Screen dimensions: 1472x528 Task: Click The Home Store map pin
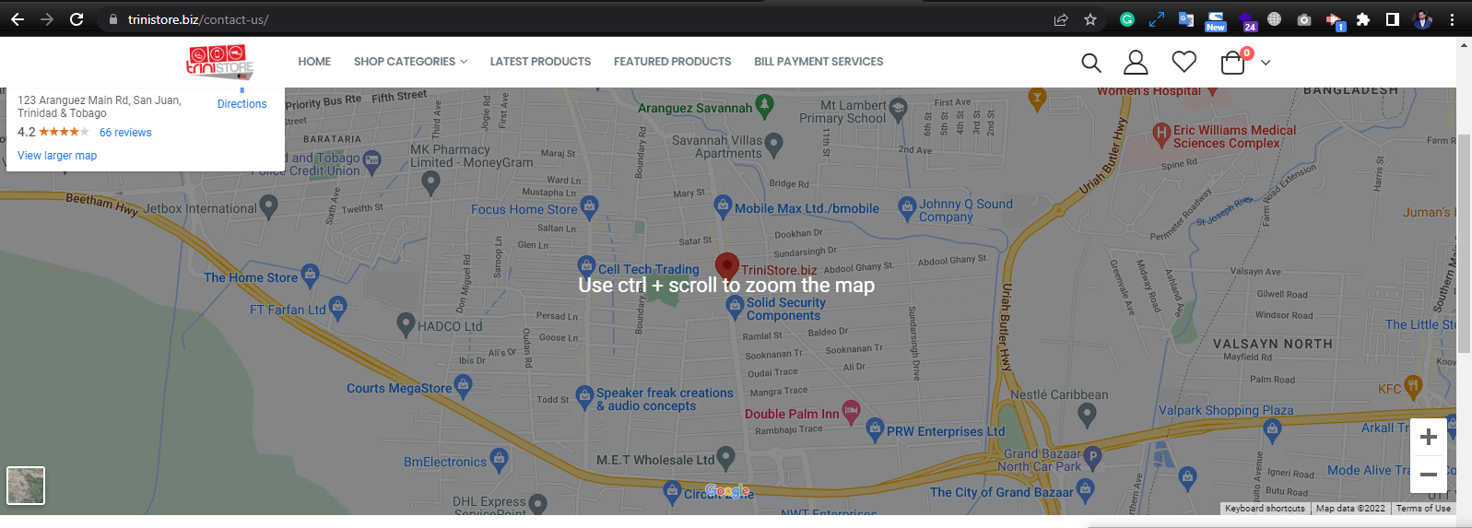(x=311, y=275)
